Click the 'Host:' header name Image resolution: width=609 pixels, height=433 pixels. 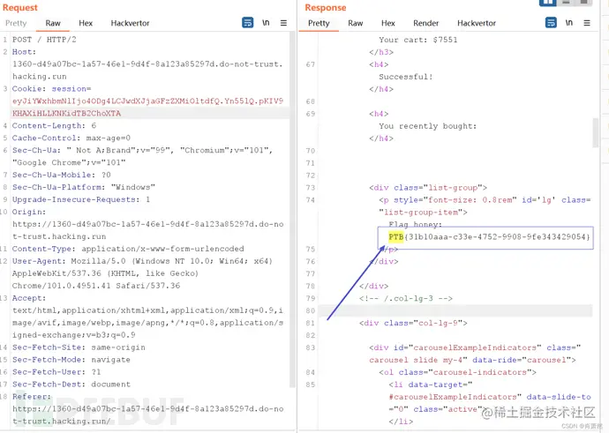click(x=24, y=52)
